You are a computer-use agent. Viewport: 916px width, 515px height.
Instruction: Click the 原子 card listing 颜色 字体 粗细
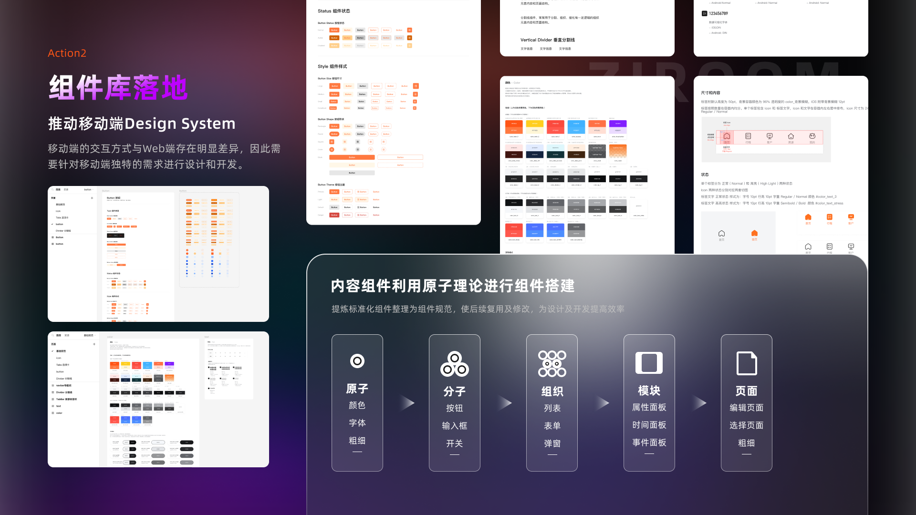pos(357,403)
